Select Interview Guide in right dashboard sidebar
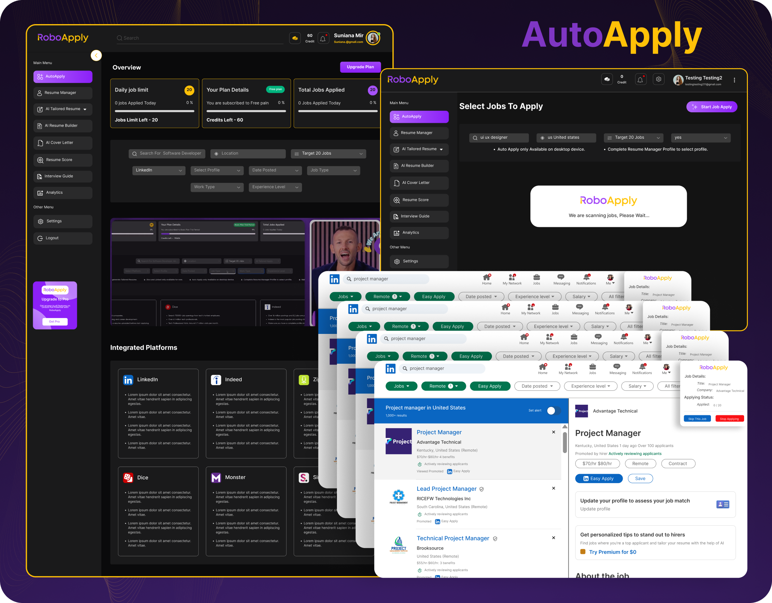 click(x=419, y=216)
